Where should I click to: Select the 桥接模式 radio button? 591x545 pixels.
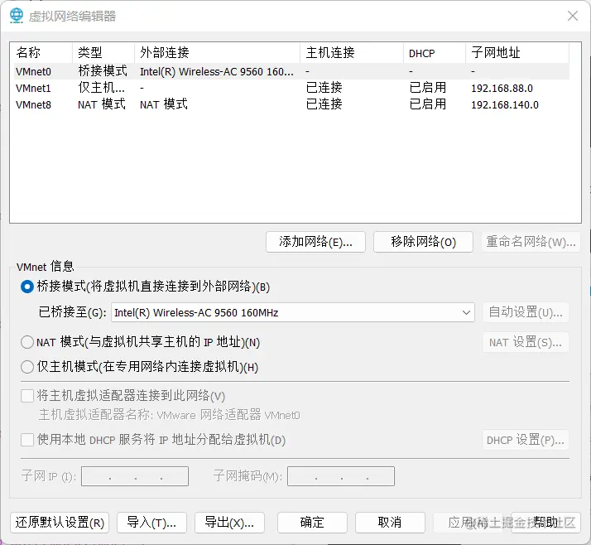pyautogui.click(x=27, y=287)
